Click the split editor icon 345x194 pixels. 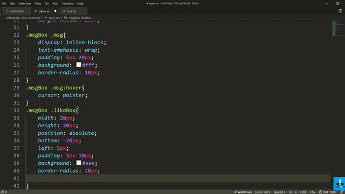pyautogui.click(x=340, y=11)
